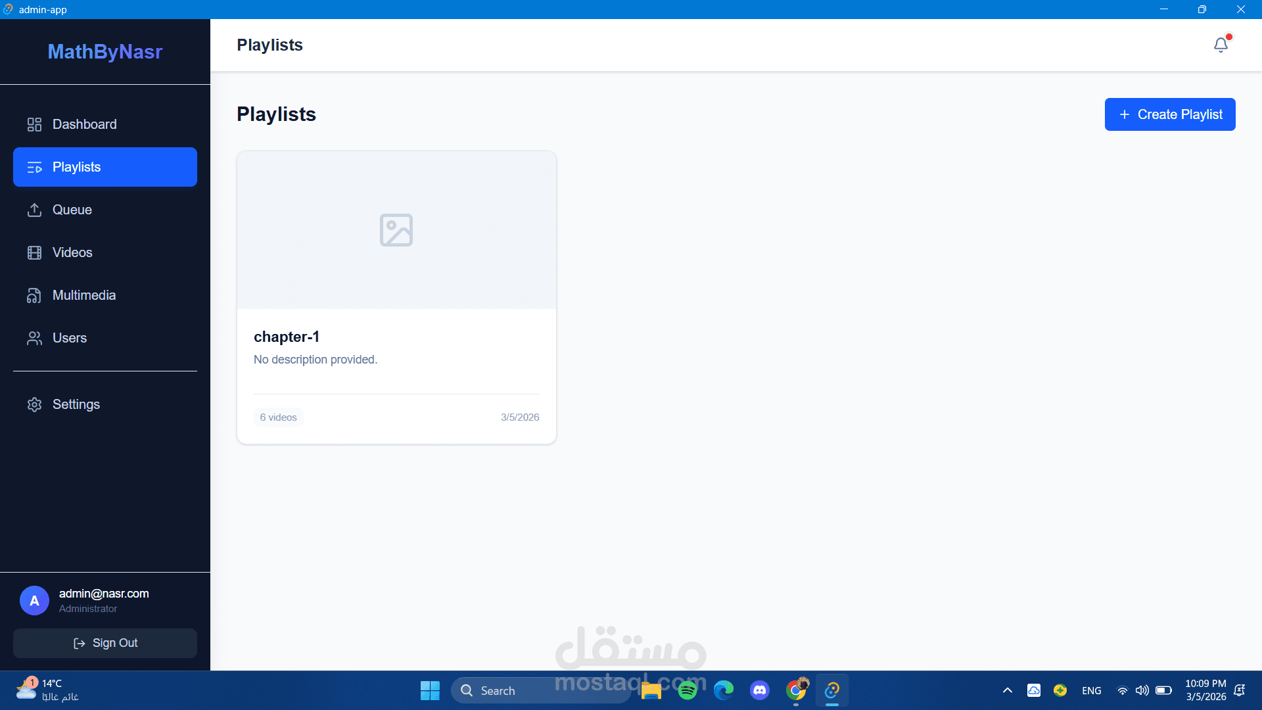The height and width of the screenshot is (710, 1262).
Task: Open Spotify from the taskbar
Action: [688, 690]
